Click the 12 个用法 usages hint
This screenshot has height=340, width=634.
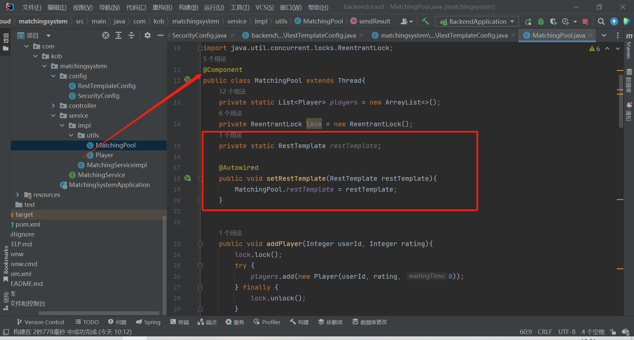[x=232, y=91]
